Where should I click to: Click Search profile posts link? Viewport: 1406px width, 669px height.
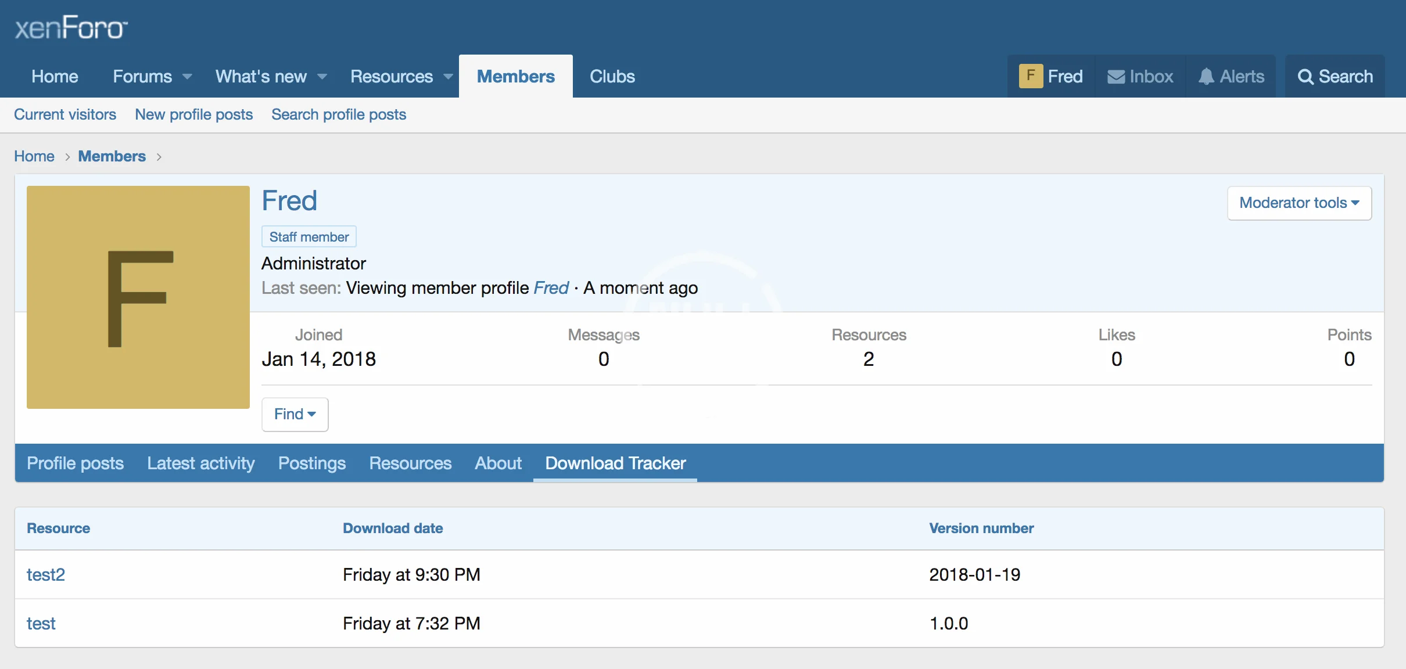338,114
